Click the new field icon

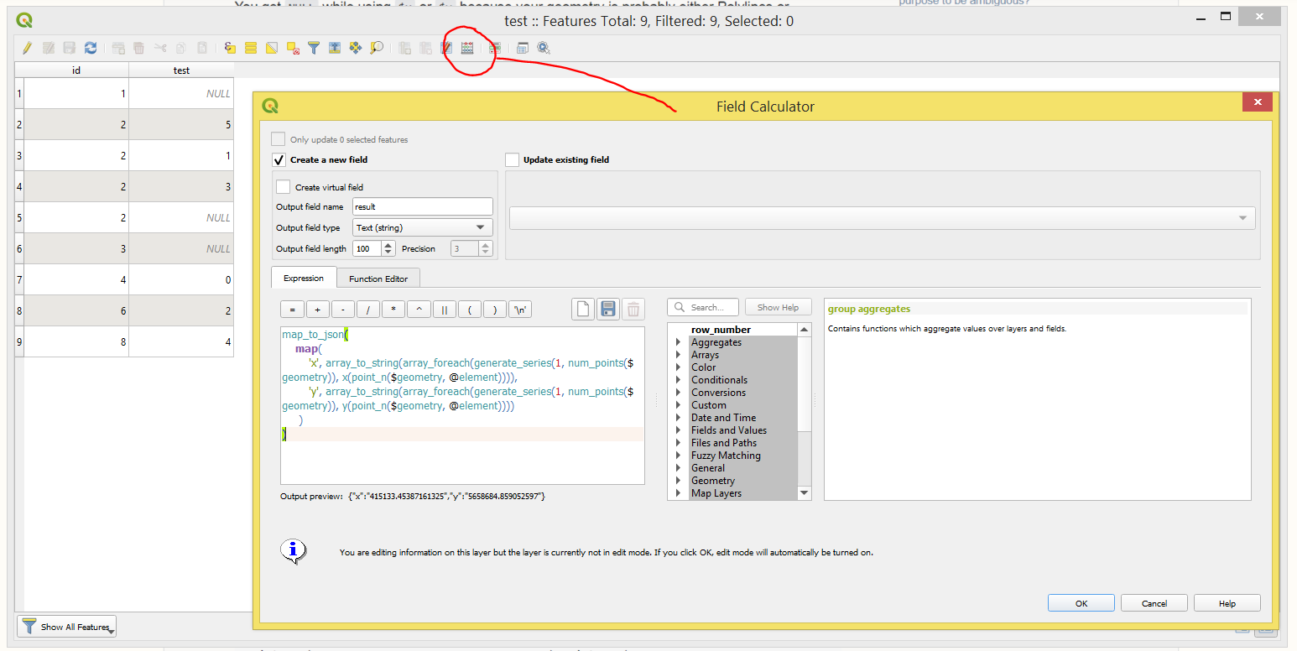(404, 49)
